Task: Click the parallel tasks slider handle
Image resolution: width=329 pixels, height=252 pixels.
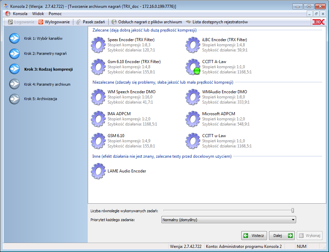Action: coord(293,211)
